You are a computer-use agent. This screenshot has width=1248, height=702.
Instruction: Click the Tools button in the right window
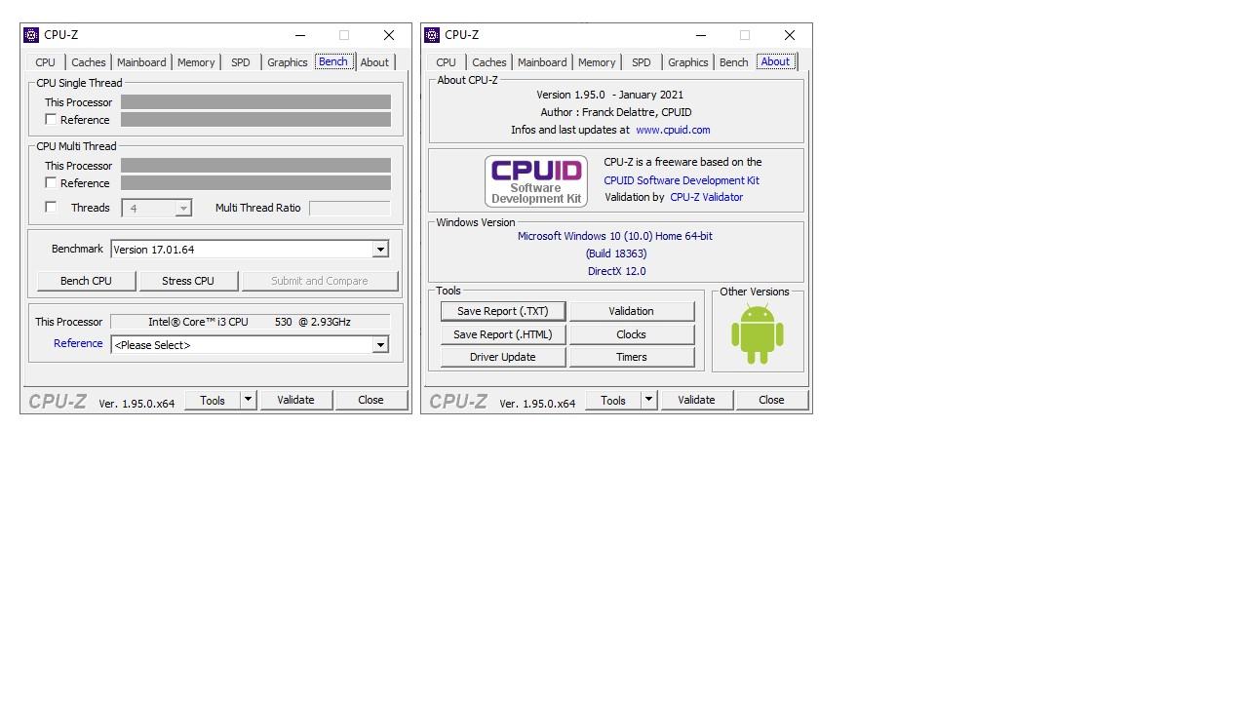tap(613, 400)
